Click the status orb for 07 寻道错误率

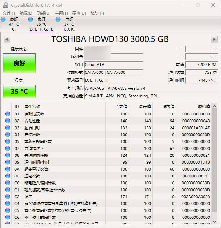[x=8, y=148]
